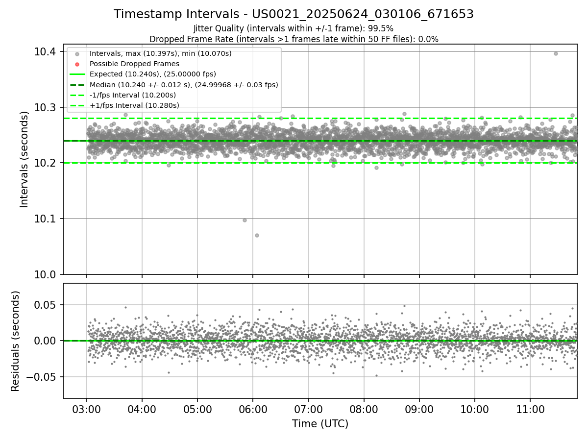The image size is (588, 441).
Task: Click the '05:00' x-axis tick label
Action: pyautogui.click(x=197, y=409)
